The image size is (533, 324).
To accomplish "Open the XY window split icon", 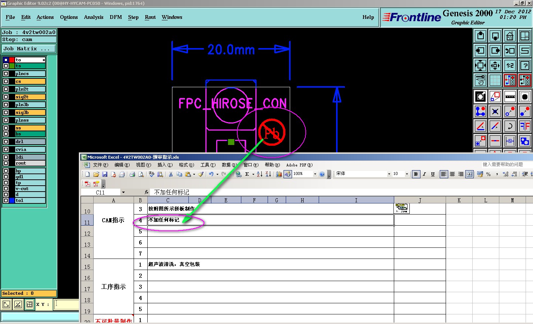I will tap(525, 36).
